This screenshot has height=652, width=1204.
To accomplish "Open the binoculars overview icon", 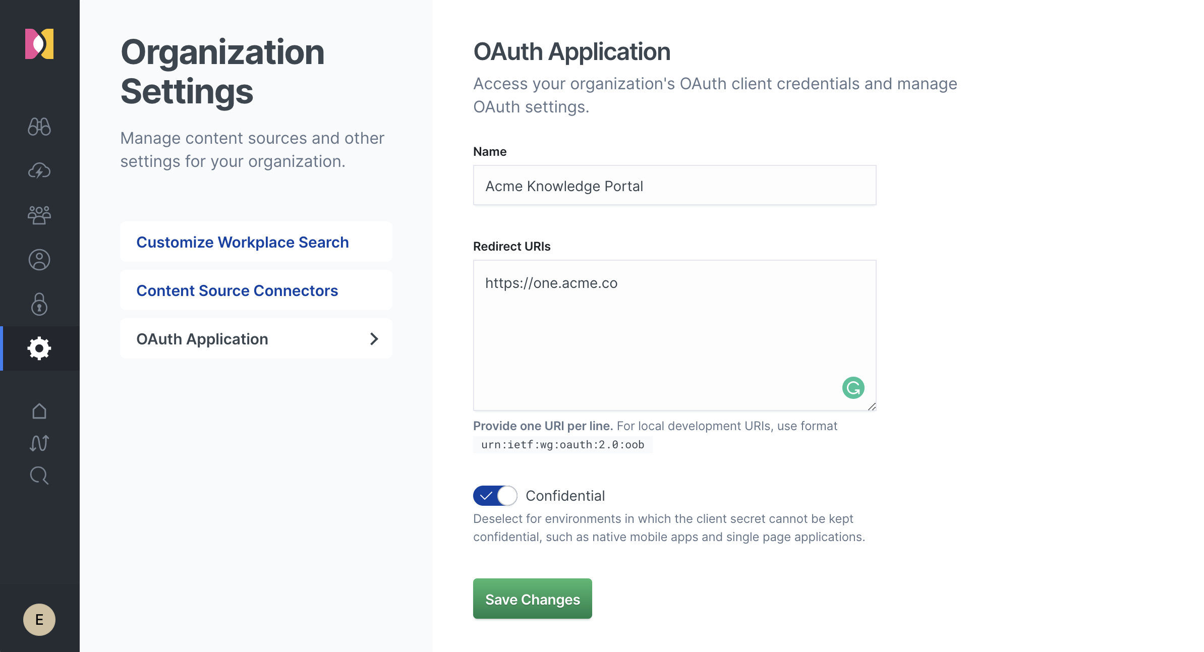I will pos(39,127).
